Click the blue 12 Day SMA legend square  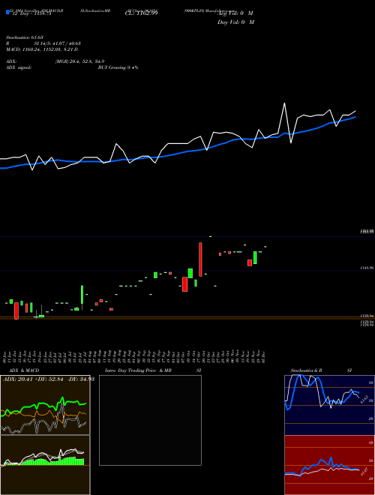pyautogui.click(x=7, y=12)
